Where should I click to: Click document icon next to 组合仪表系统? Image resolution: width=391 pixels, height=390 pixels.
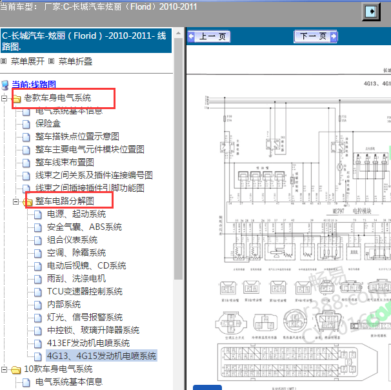38,241
